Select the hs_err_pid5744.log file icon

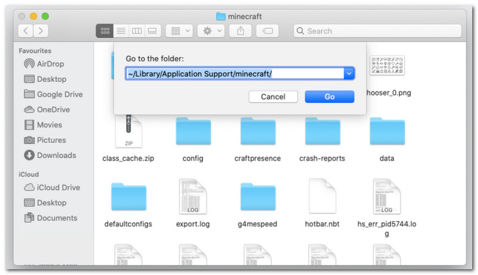pos(387,196)
